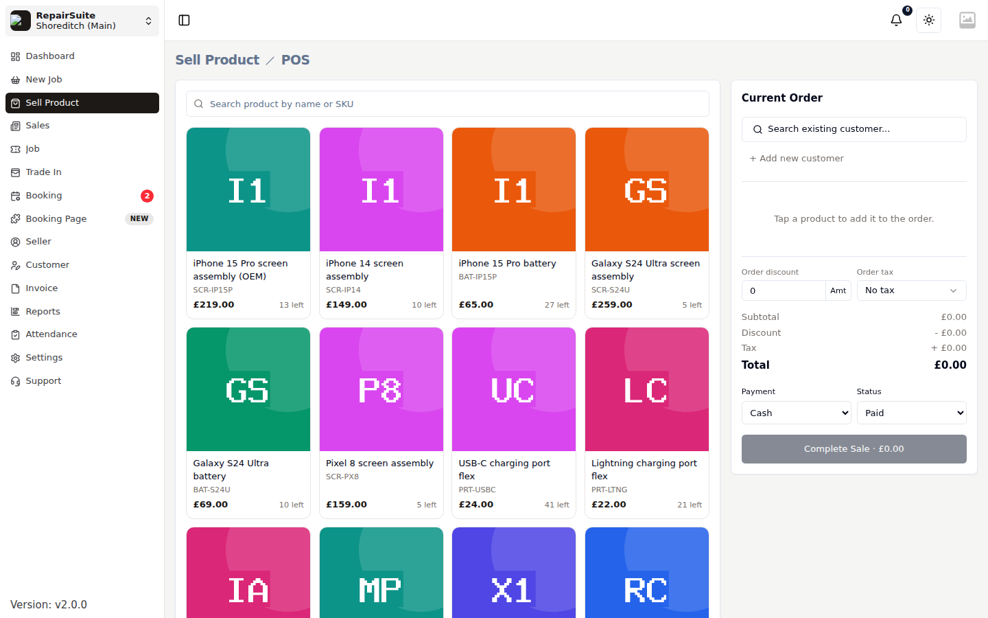Select the indigo X1 product tile

pyautogui.click(x=514, y=573)
